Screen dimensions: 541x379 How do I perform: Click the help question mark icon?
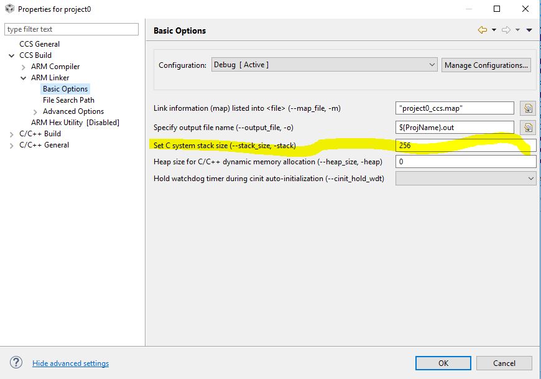tap(16, 363)
